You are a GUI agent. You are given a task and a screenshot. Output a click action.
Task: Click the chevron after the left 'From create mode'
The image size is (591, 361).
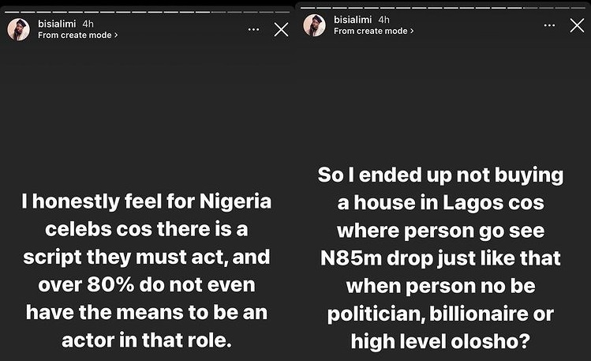pos(116,36)
